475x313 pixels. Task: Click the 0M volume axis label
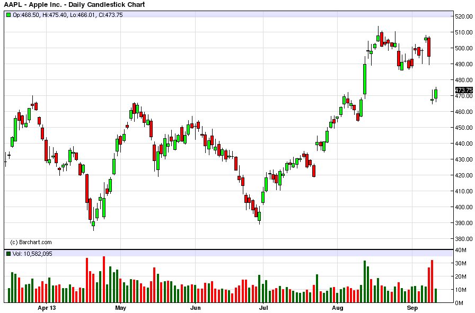459,303
